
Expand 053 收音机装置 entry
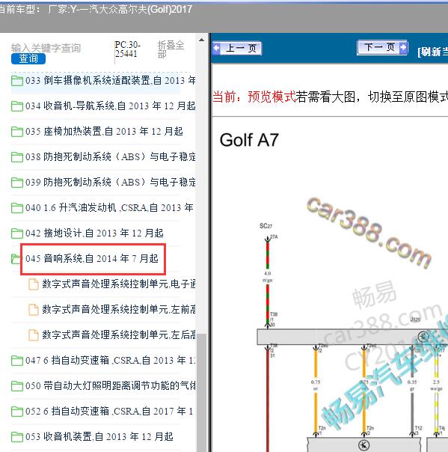99,436
